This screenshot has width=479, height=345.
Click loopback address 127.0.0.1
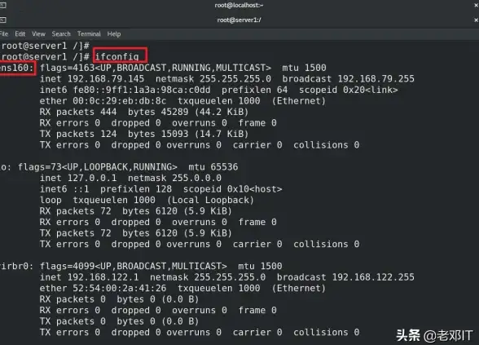92,178
